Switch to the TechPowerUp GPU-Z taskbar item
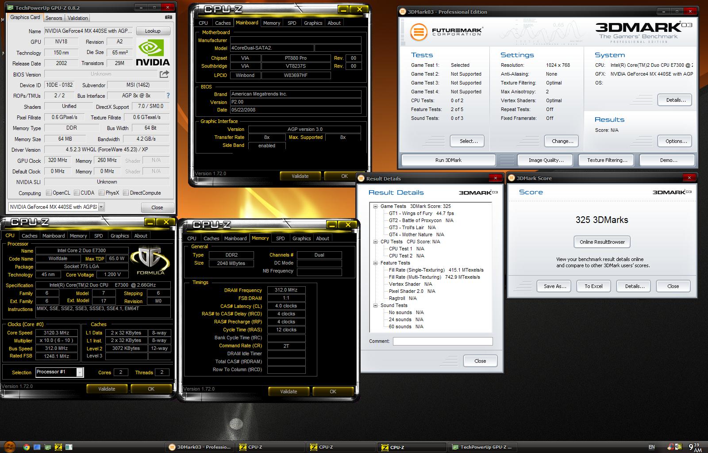Screen dimensions: 708x453 (482, 447)
